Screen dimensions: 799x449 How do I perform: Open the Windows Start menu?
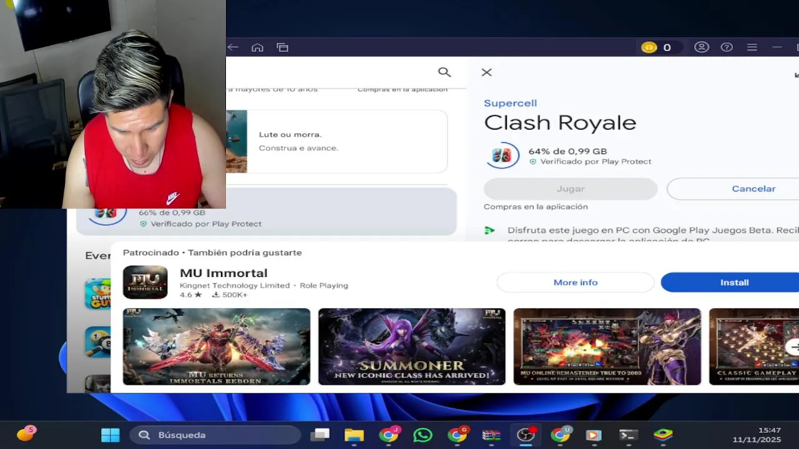[x=110, y=435]
